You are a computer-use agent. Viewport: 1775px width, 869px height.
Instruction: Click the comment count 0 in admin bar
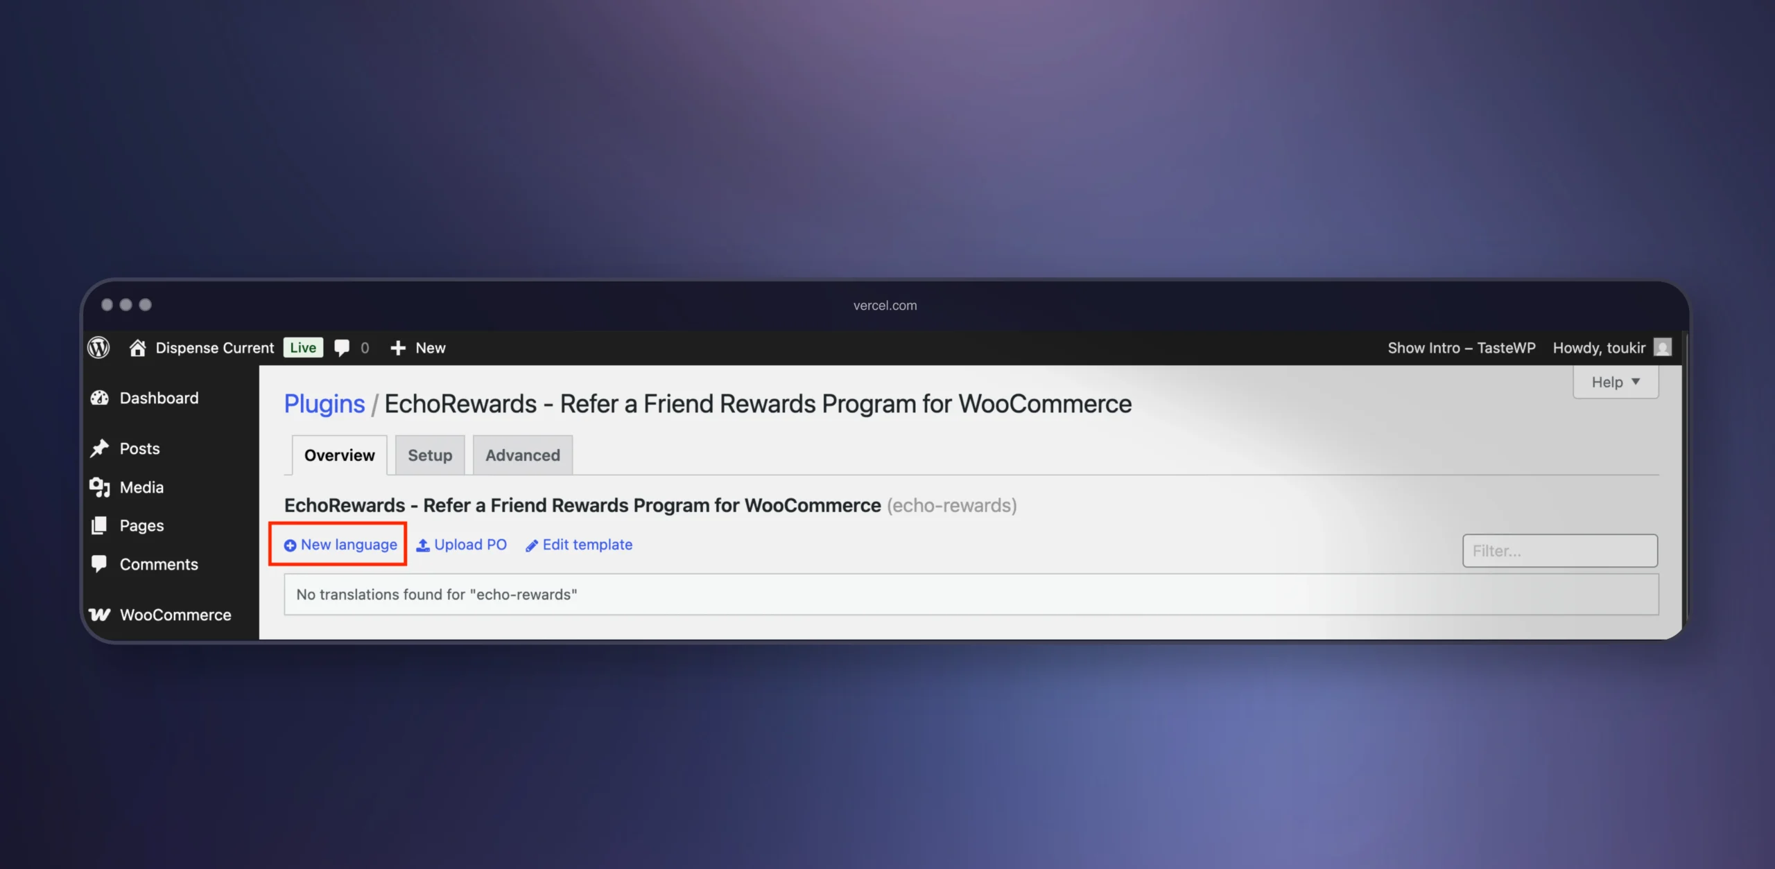(x=365, y=348)
